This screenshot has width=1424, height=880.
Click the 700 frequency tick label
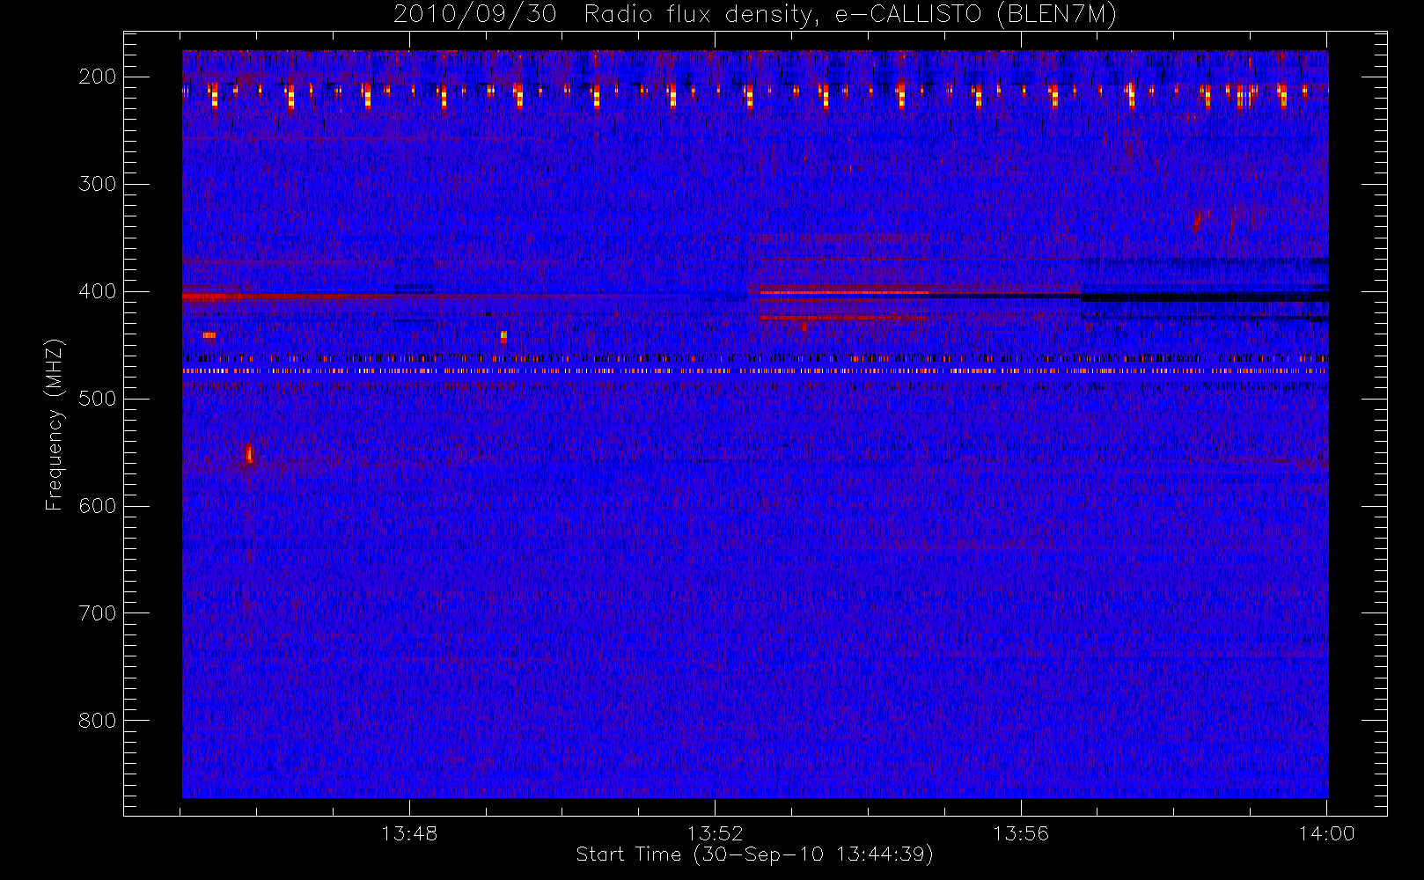tap(97, 613)
